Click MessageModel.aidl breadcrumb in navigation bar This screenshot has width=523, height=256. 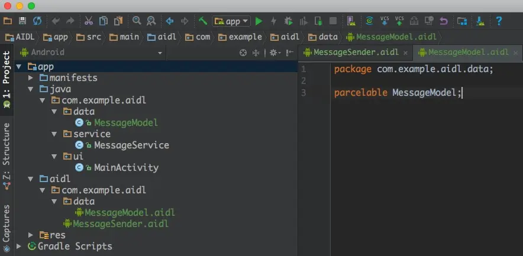(392, 37)
